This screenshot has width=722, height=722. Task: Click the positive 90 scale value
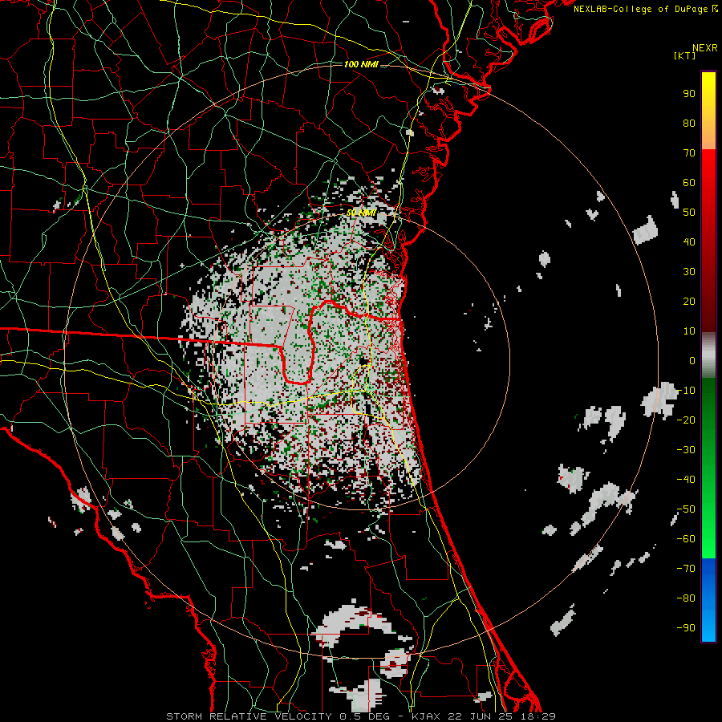689,94
